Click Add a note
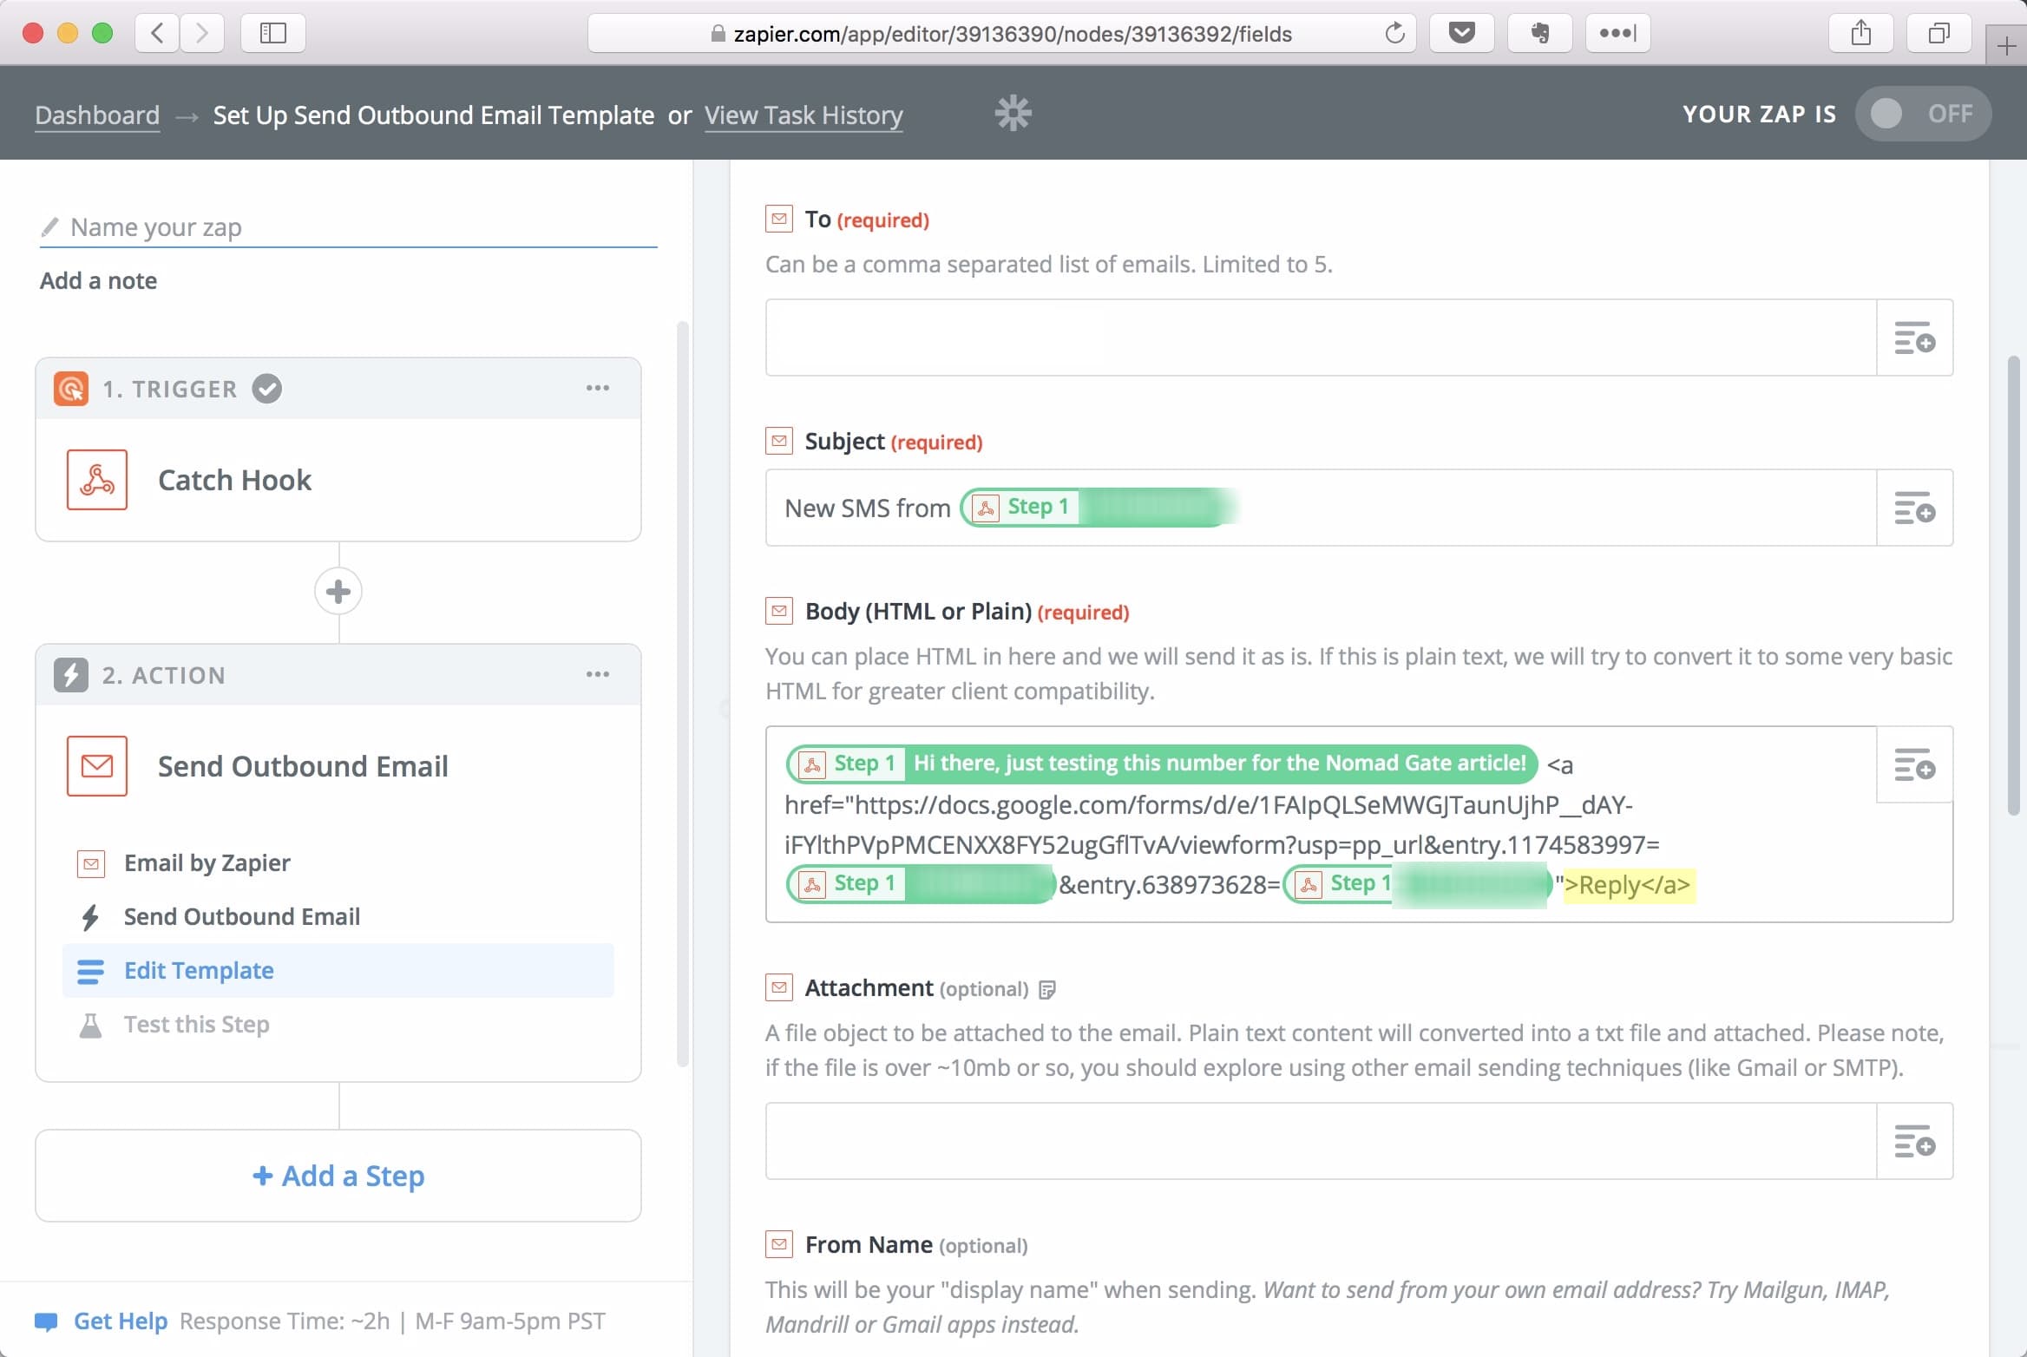2027x1357 pixels. pyautogui.click(x=98, y=281)
